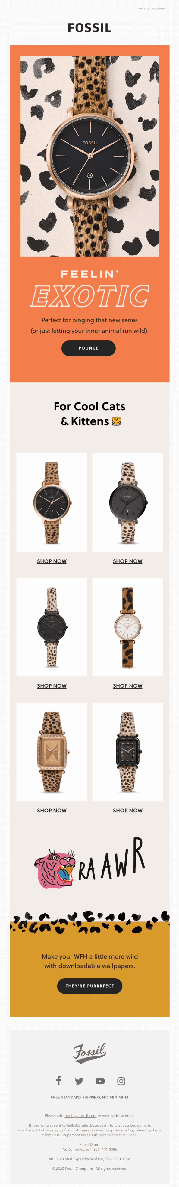This screenshot has width=179, height=1187.
Task: Select the black round roman numeral watch thumbnail
Action: (x=52, y=627)
